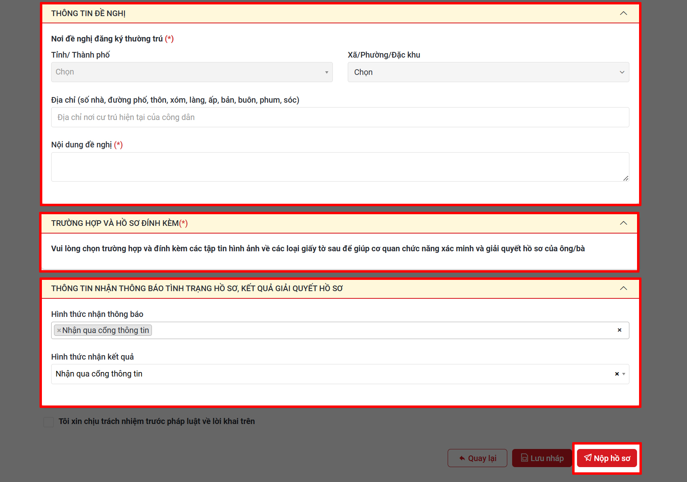Remove the 'Nhận qua cổng thông tin' tag
This screenshot has width=687, height=482.
59,331
